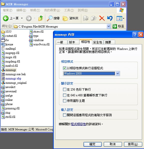This screenshot has height=149, width=144.
Task: Select the vimdone file name
Action: pyautogui.click(x=38, y=40)
